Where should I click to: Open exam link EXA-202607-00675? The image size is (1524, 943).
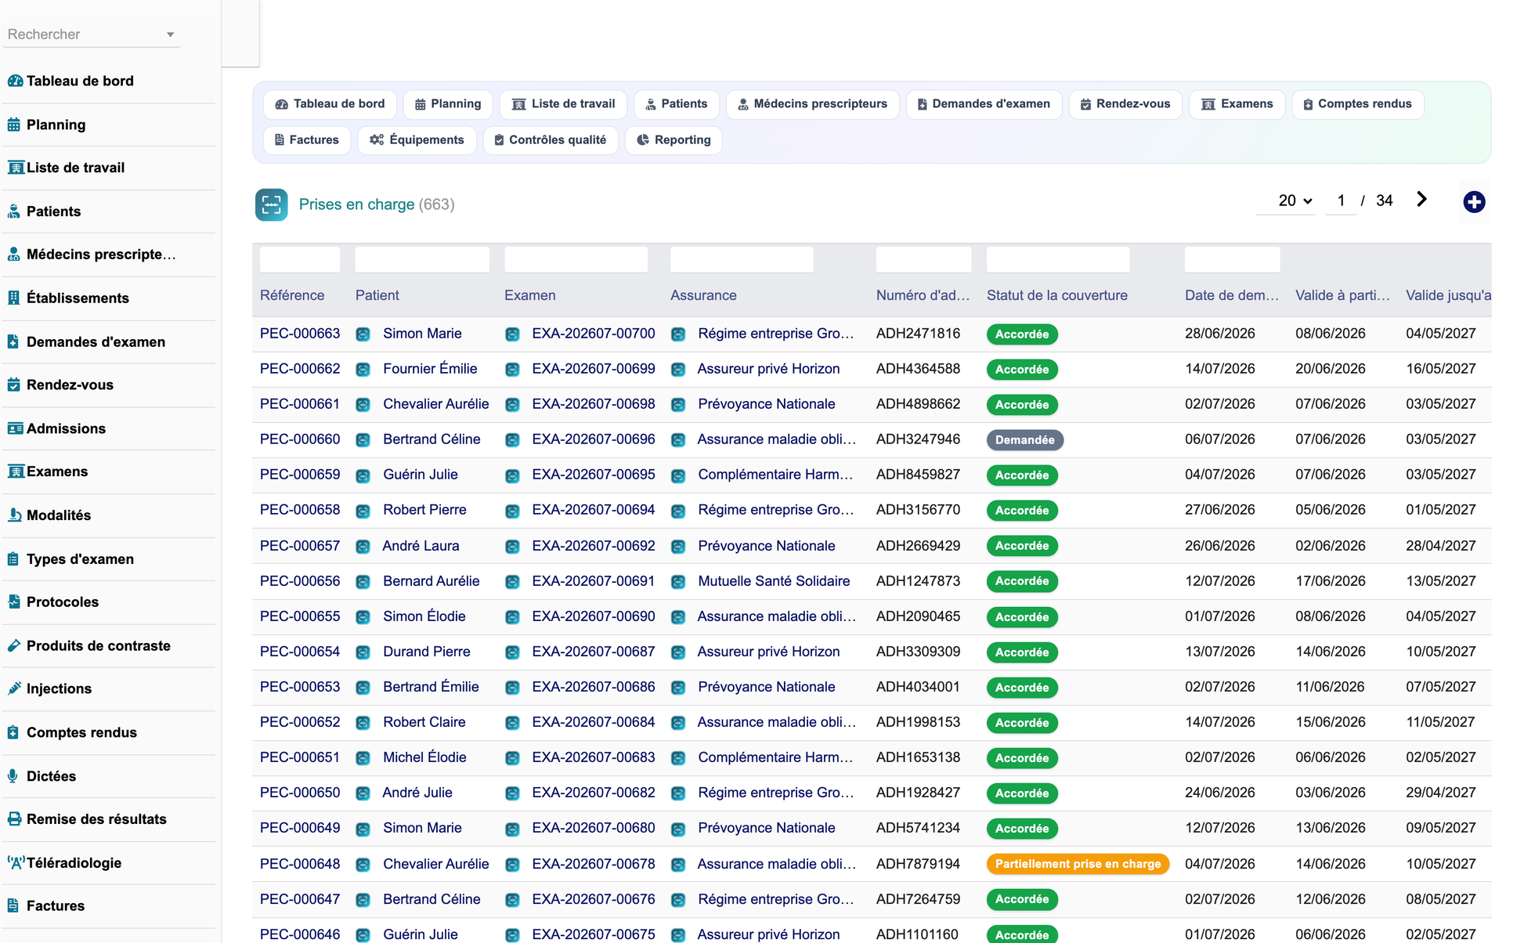pyautogui.click(x=594, y=934)
